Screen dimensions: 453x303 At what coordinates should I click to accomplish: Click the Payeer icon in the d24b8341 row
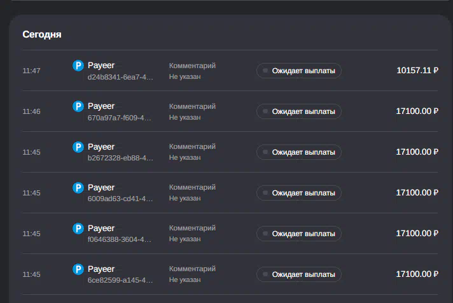(x=78, y=66)
